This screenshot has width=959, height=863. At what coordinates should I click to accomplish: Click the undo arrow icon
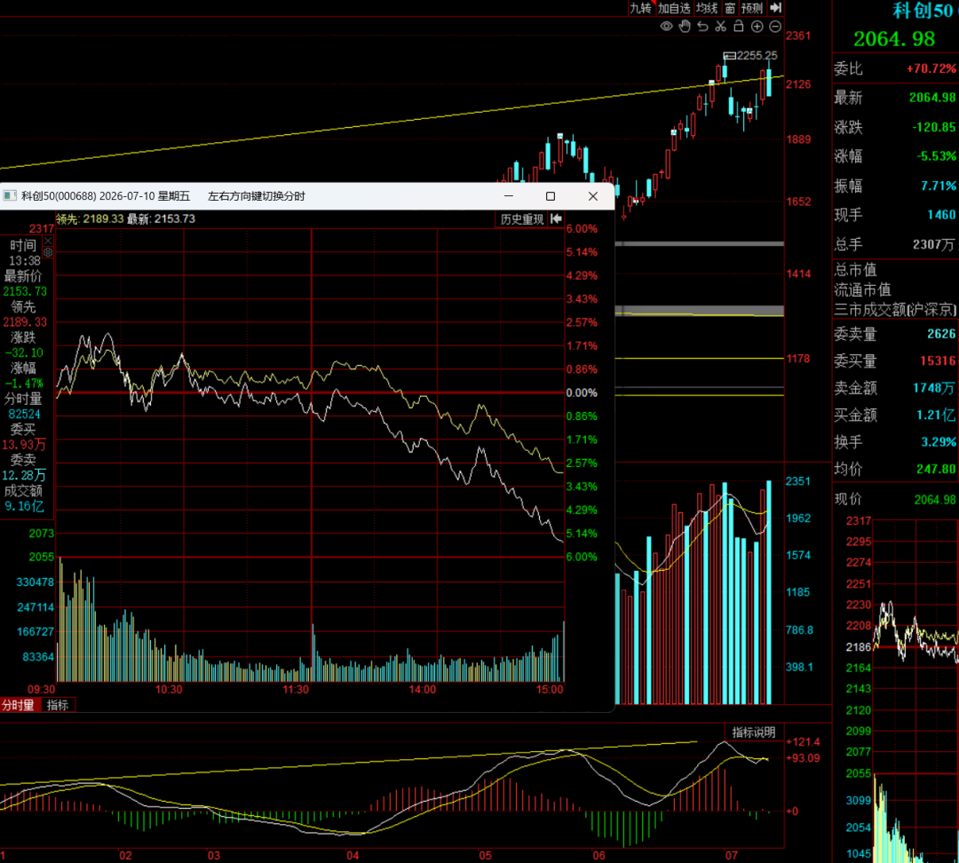click(x=702, y=27)
